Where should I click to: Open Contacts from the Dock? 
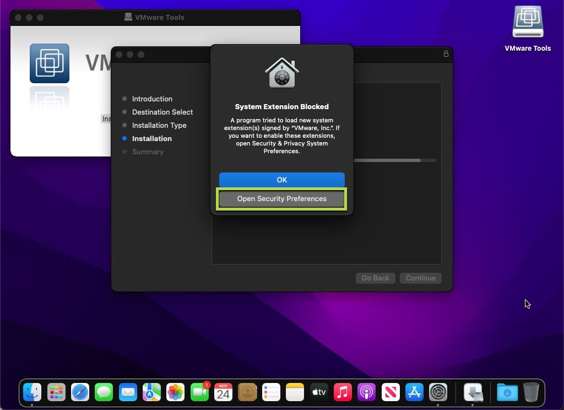tap(247, 392)
